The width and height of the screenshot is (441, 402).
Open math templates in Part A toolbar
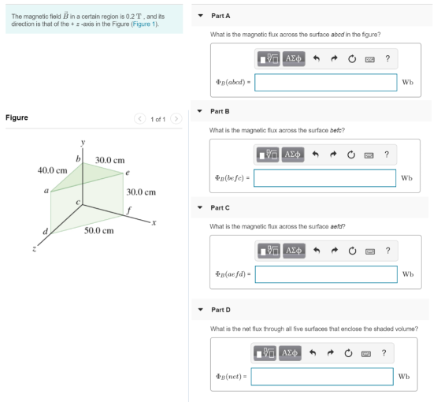(269, 58)
